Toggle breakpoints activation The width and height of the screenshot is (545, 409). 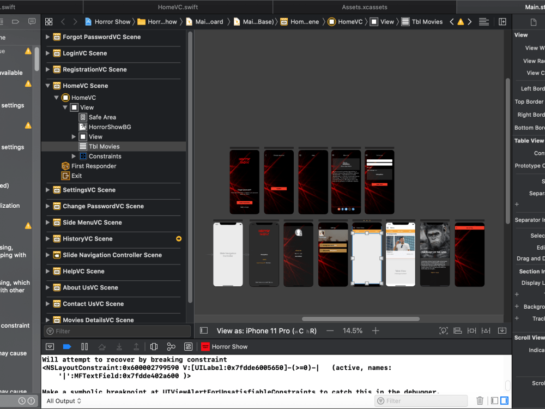(67, 347)
